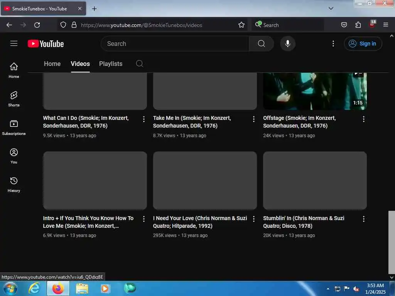Expand the list all tabs chevron

331,8
